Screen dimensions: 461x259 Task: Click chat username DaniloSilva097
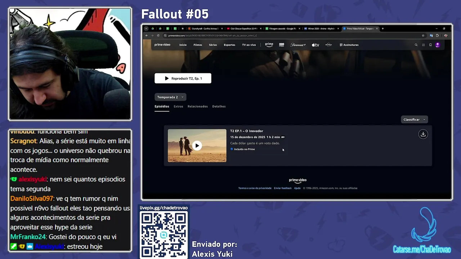[x=32, y=199]
